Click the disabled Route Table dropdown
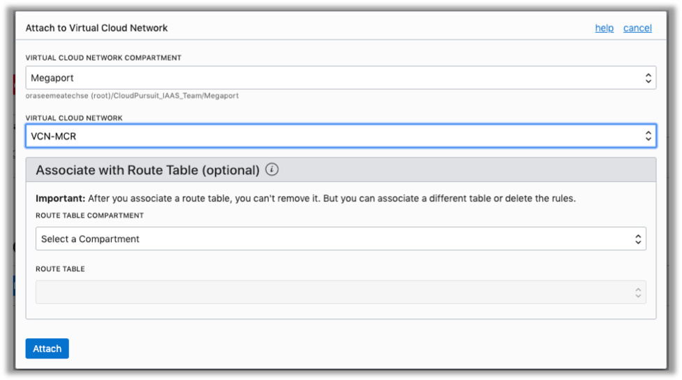Viewport: 682px width, 380px height. pos(335,293)
